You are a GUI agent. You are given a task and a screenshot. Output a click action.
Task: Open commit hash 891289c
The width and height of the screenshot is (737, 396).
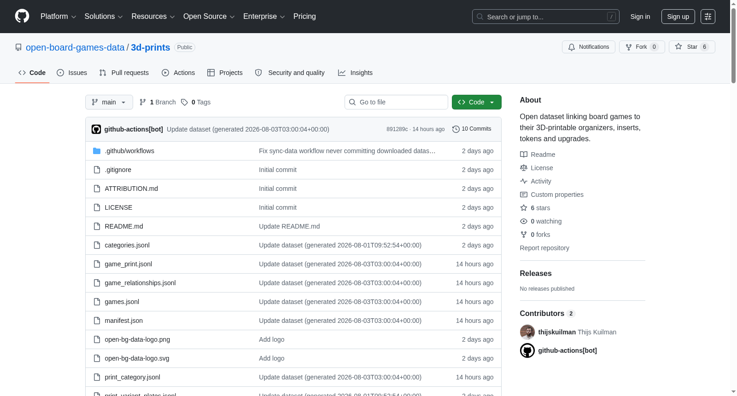(x=397, y=129)
